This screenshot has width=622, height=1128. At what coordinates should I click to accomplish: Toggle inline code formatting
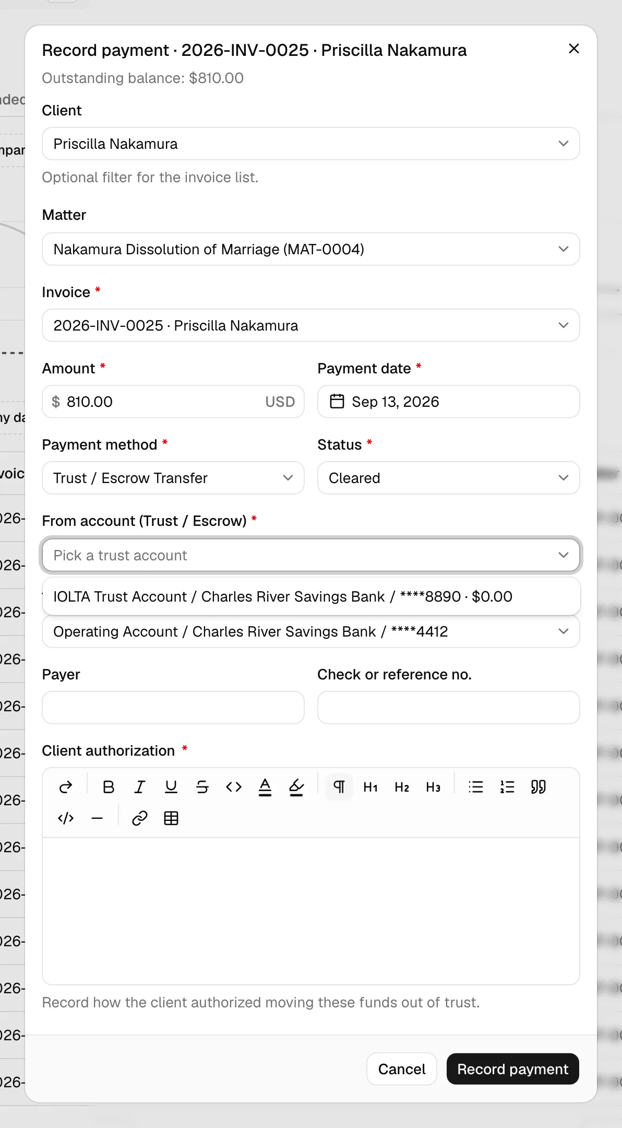pos(234,787)
